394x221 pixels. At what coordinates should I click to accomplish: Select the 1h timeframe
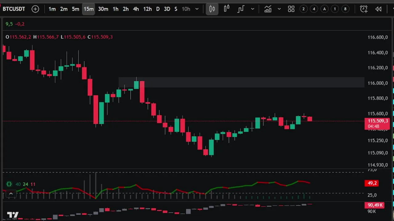pyautogui.click(x=115, y=9)
